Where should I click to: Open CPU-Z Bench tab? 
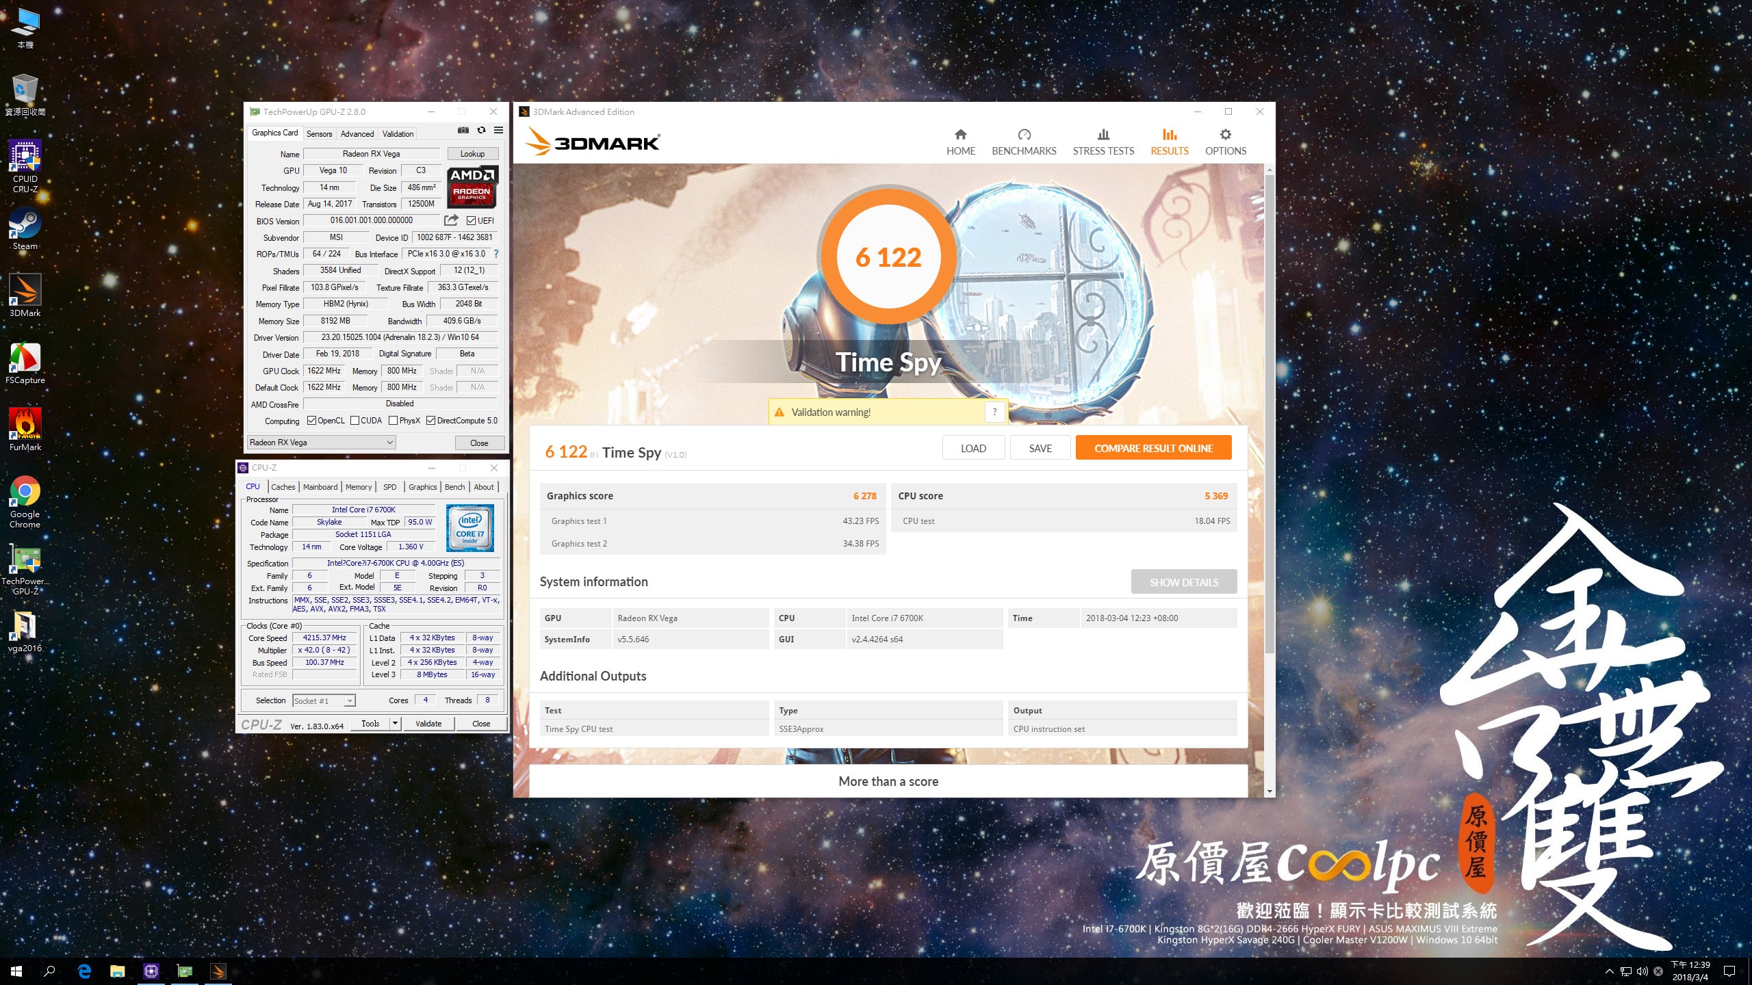coord(454,487)
